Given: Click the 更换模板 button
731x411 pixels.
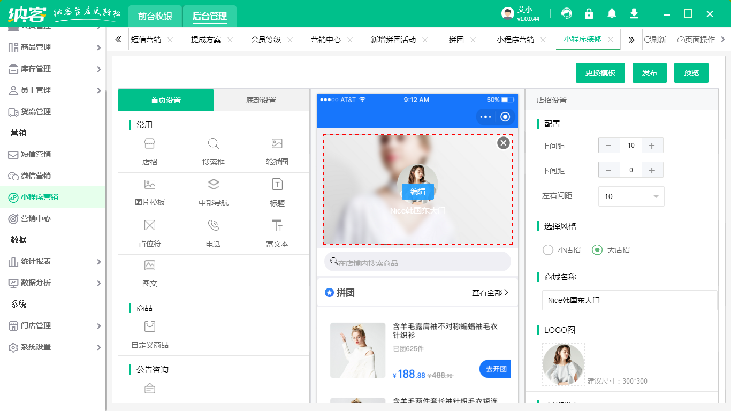Looking at the screenshot, I should click(600, 73).
